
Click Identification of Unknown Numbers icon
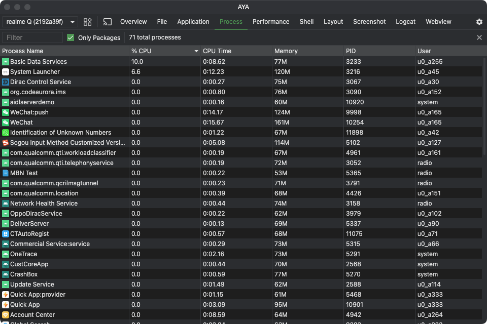(x=5, y=133)
